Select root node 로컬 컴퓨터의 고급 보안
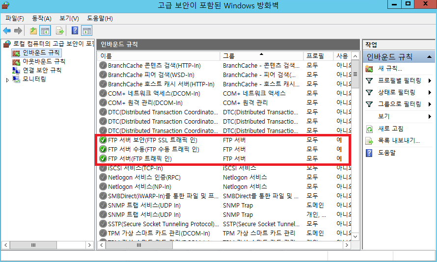The height and width of the screenshot is (262, 437). coord(54,44)
